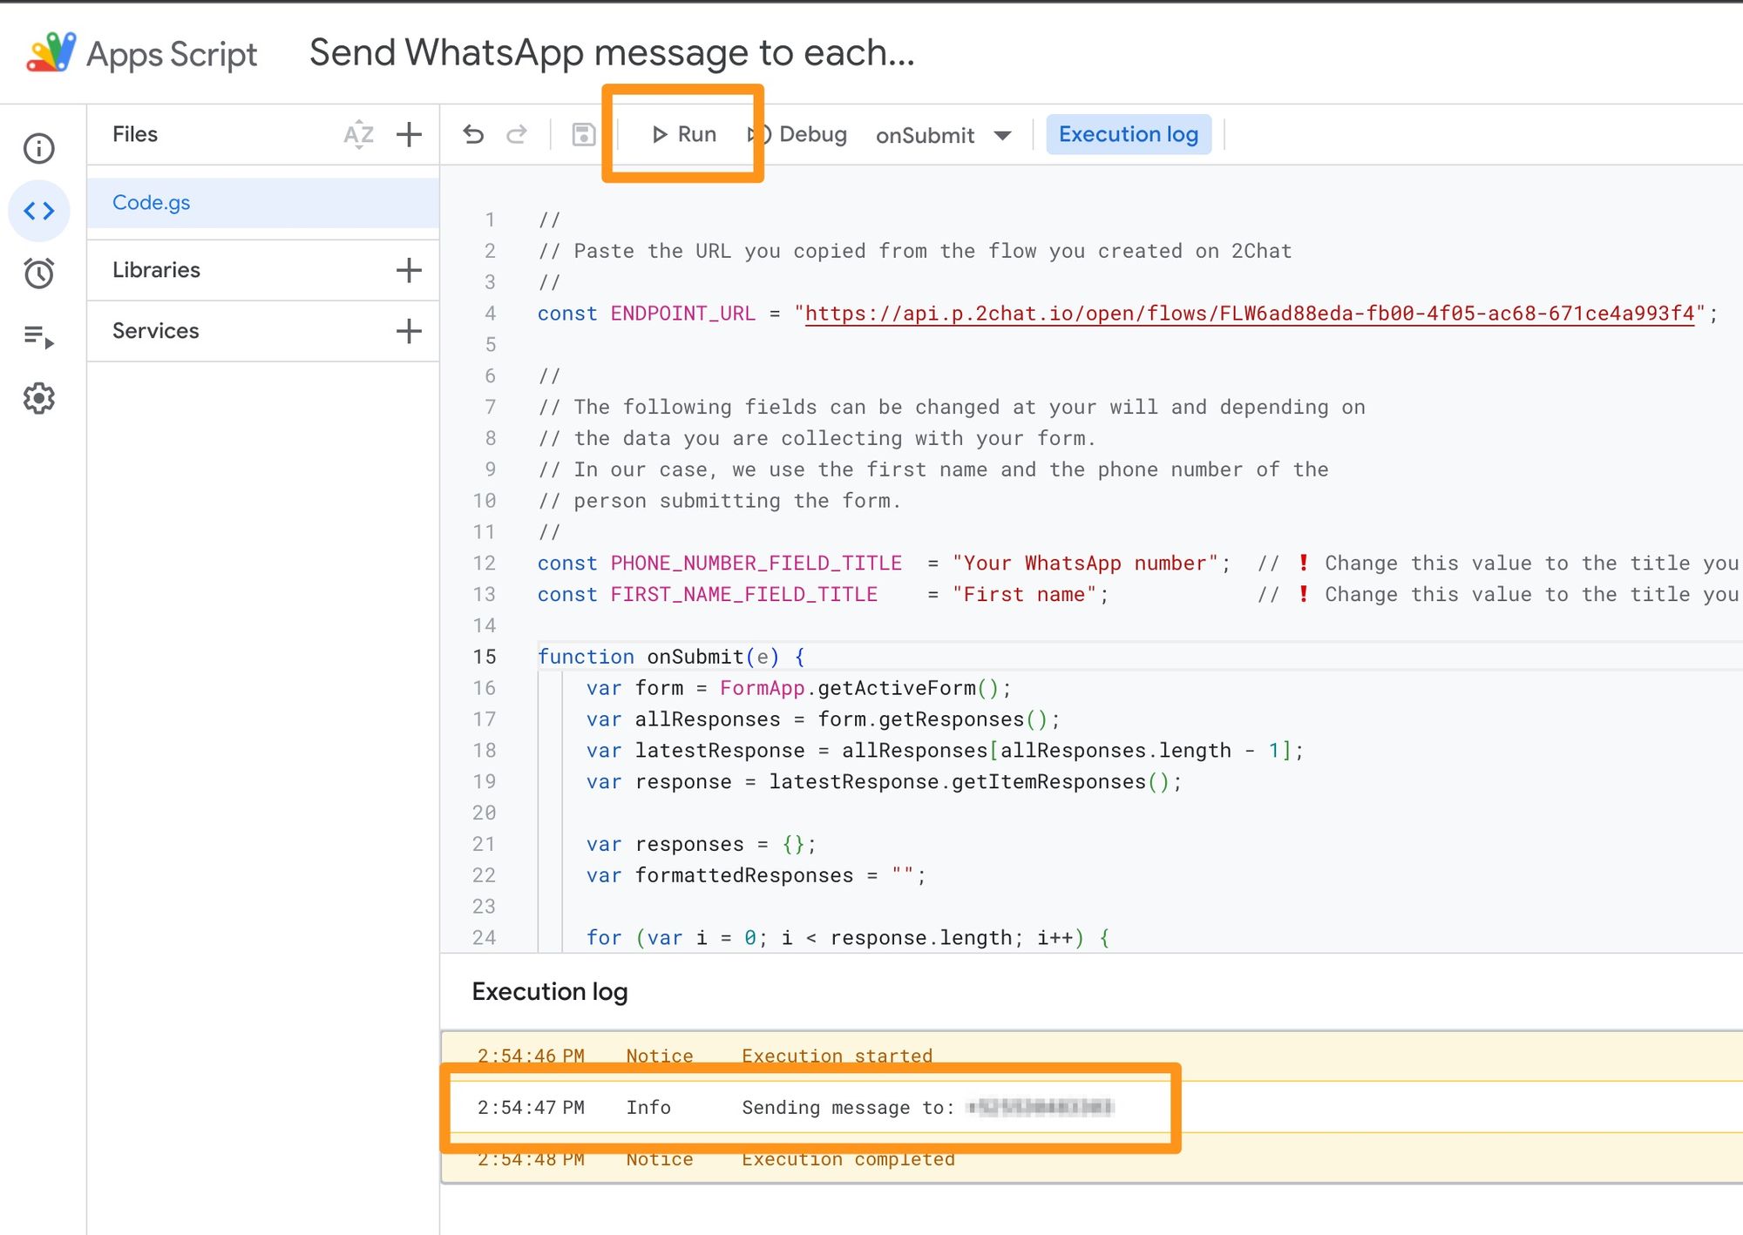
Task: Click the var latestResponse line
Action: (x=945, y=751)
